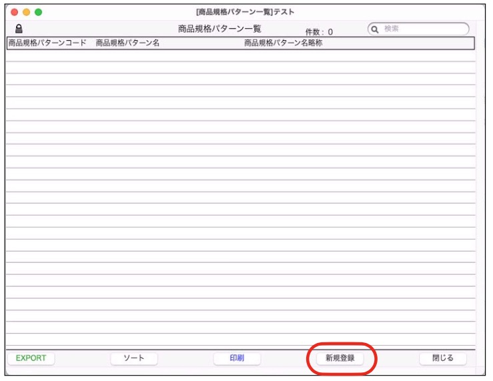Select the 商品規格パターン名略称 column header

(x=283, y=43)
